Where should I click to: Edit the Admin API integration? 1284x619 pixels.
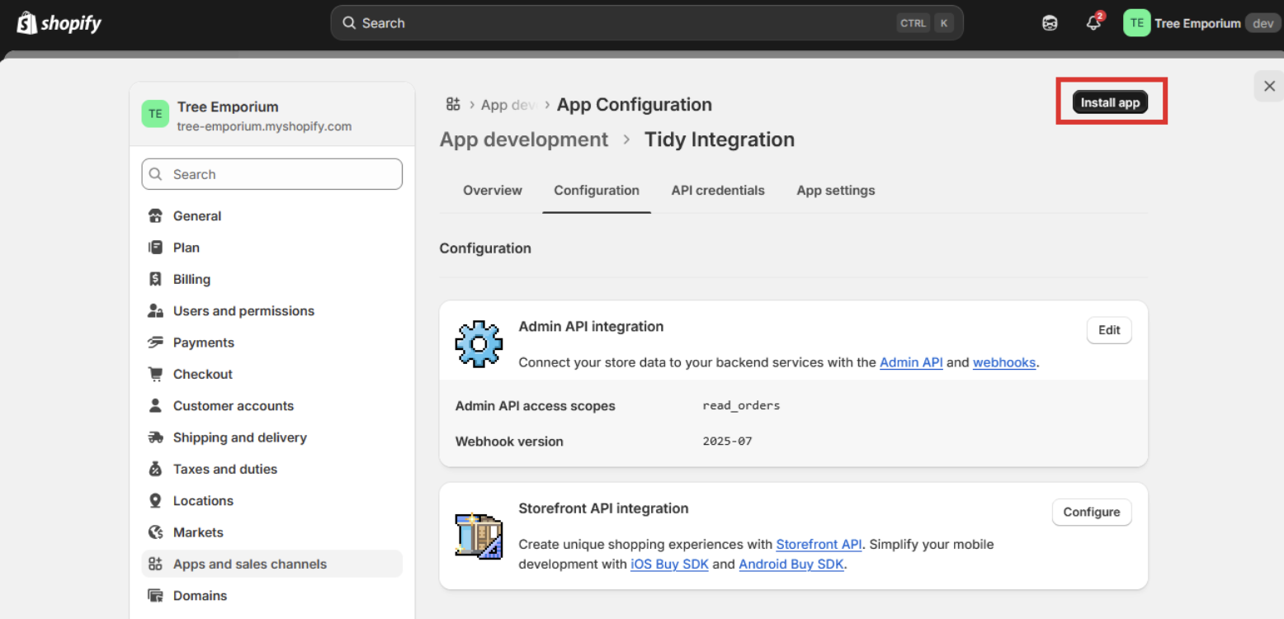click(x=1109, y=330)
